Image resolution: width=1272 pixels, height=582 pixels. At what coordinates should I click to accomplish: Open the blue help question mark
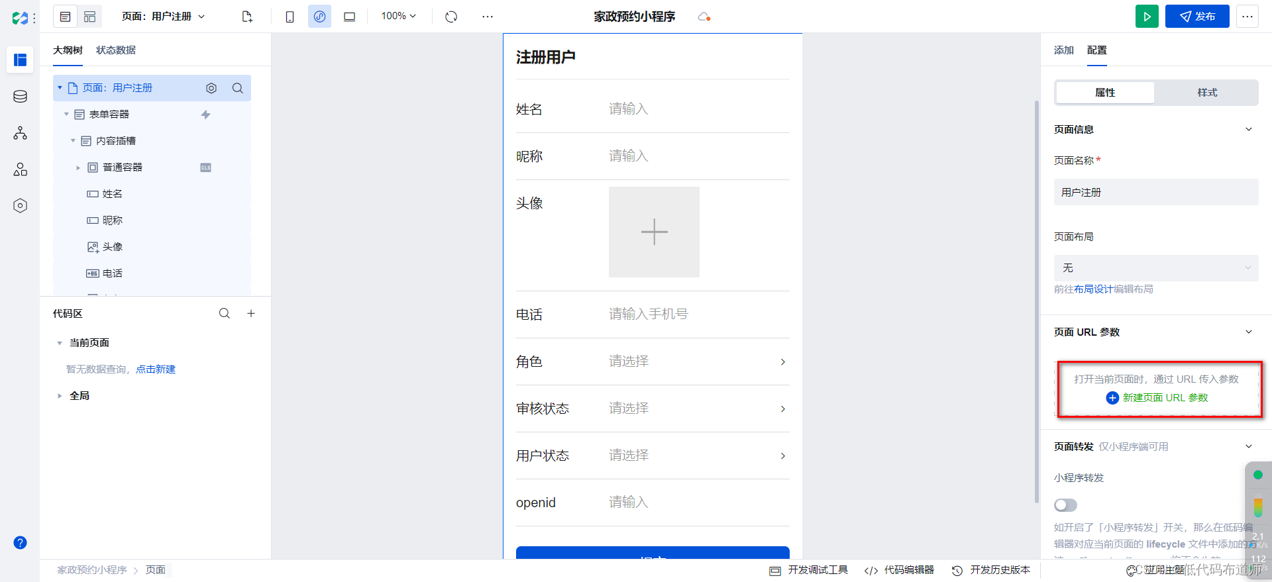(x=20, y=543)
